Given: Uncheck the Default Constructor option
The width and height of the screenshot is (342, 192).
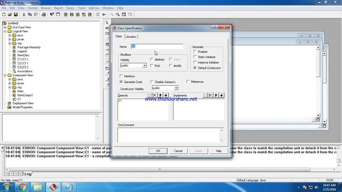Looking at the screenshot, I should tap(195, 68).
